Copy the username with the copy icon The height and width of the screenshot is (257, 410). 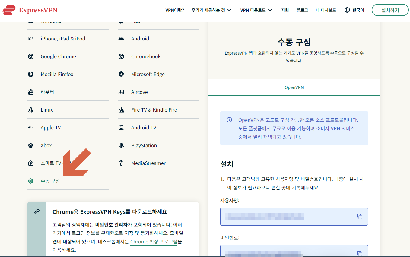(x=359, y=217)
